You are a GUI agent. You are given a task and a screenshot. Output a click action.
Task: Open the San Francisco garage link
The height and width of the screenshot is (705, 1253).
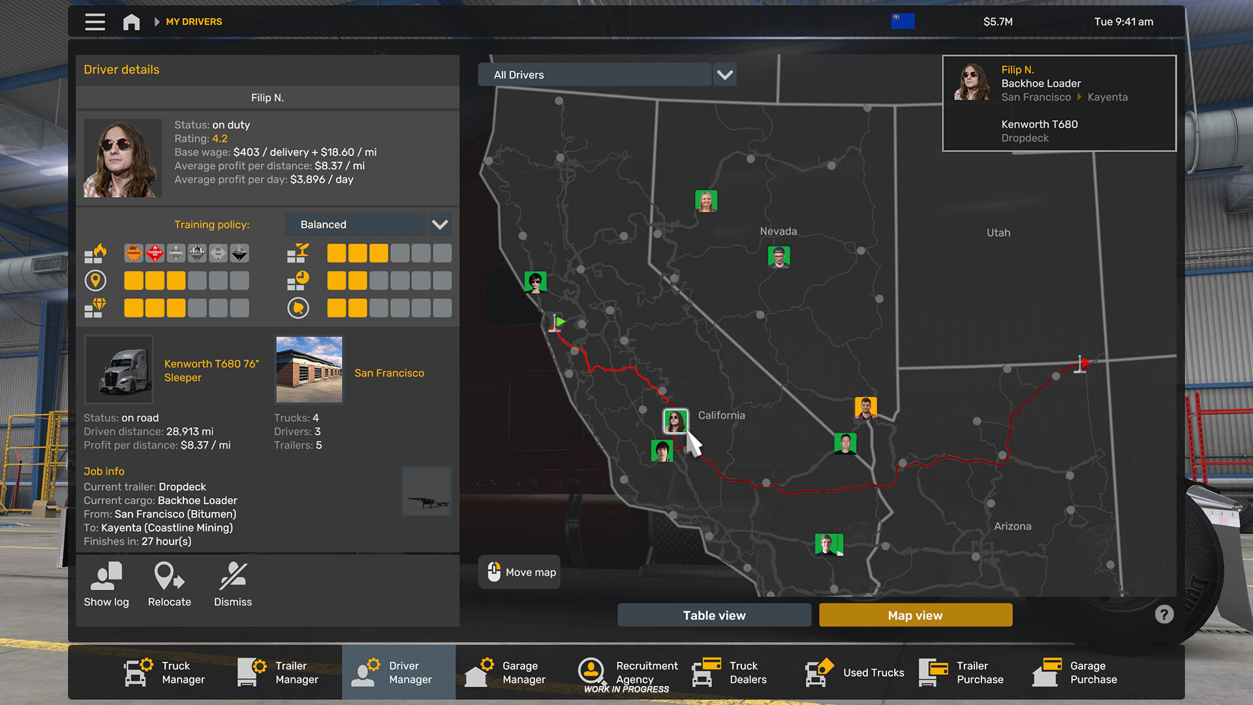389,373
